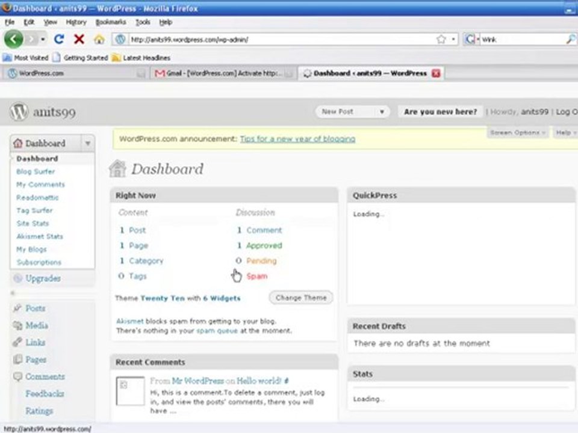Click the WordPress logo beside anits99
The height and width of the screenshot is (433, 578).
point(19,112)
